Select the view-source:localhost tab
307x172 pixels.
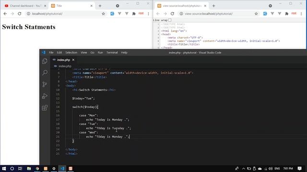(x=182, y=6)
